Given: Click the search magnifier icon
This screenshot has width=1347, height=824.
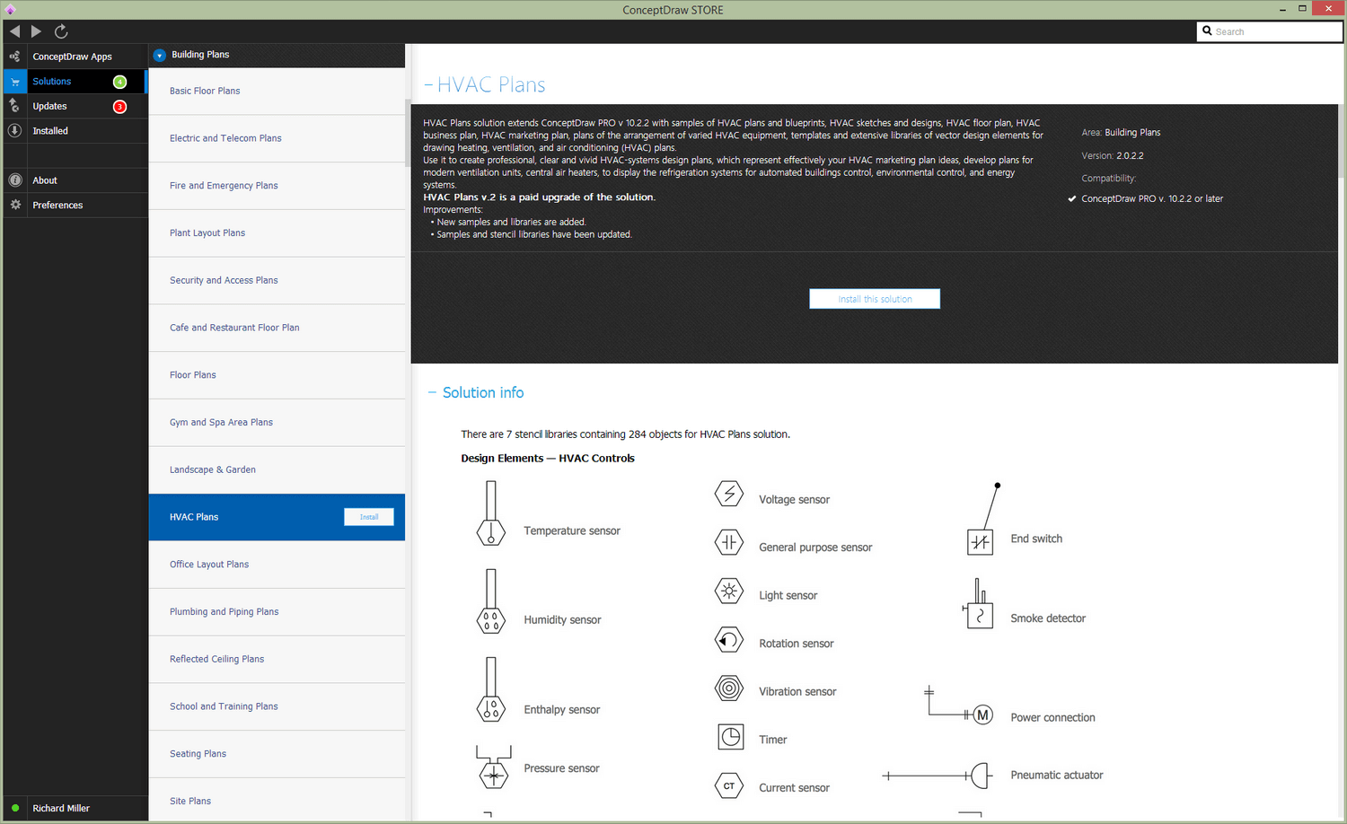Looking at the screenshot, I should pyautogui.click(x=1207, y=31).
